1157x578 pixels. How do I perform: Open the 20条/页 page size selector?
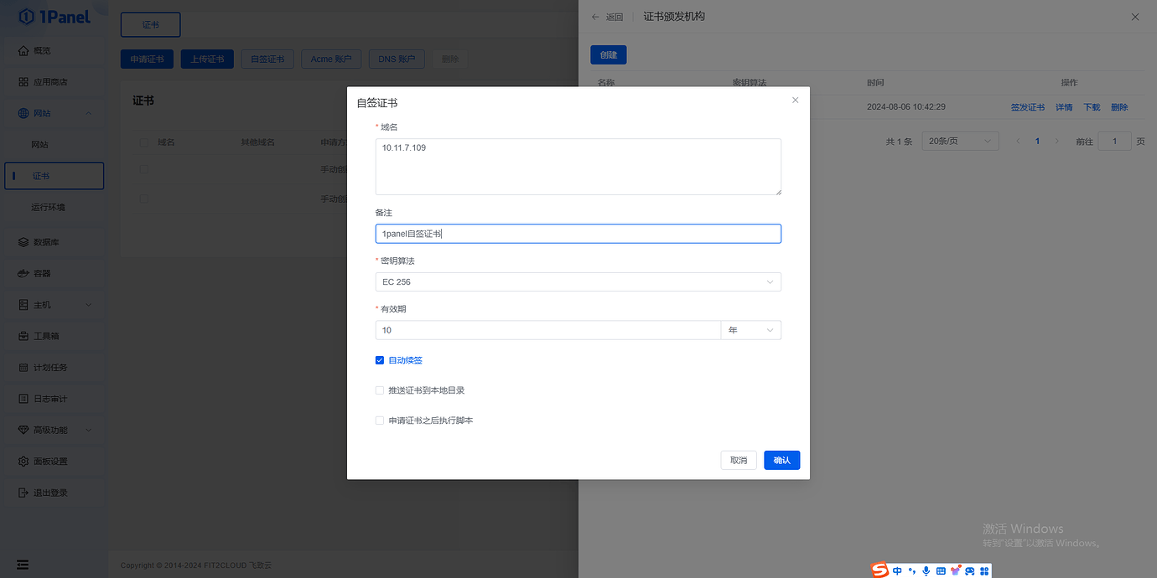point(959,140)
